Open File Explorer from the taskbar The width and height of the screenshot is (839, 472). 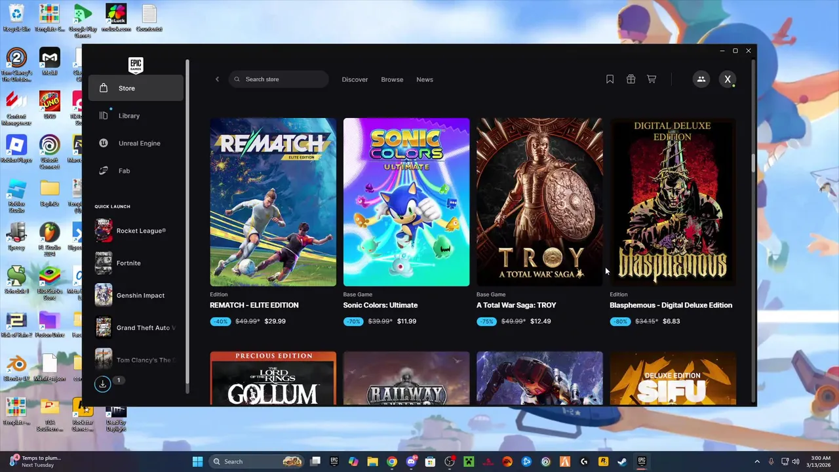(x=372, y=462)
